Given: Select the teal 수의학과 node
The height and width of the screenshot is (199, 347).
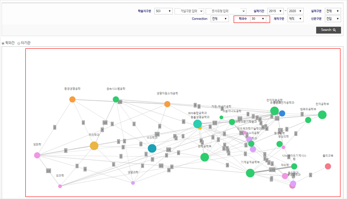Looking at the screenshot, I should (x=152, y=148).
